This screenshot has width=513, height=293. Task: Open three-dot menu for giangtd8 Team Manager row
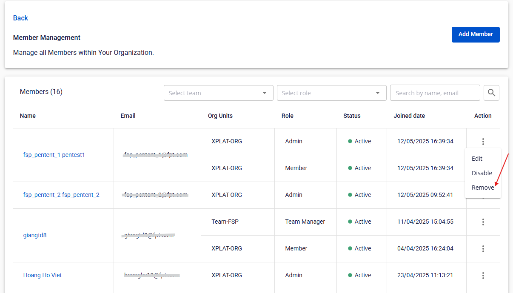[x=483, y=222]
